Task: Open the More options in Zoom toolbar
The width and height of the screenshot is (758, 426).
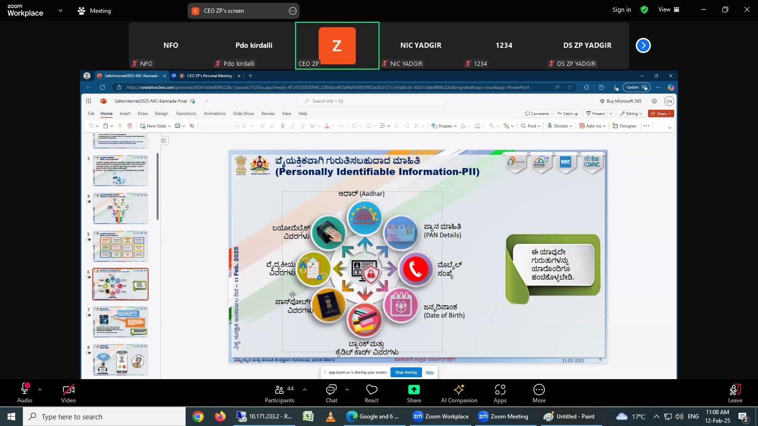Action: click(x=539, y=393)
